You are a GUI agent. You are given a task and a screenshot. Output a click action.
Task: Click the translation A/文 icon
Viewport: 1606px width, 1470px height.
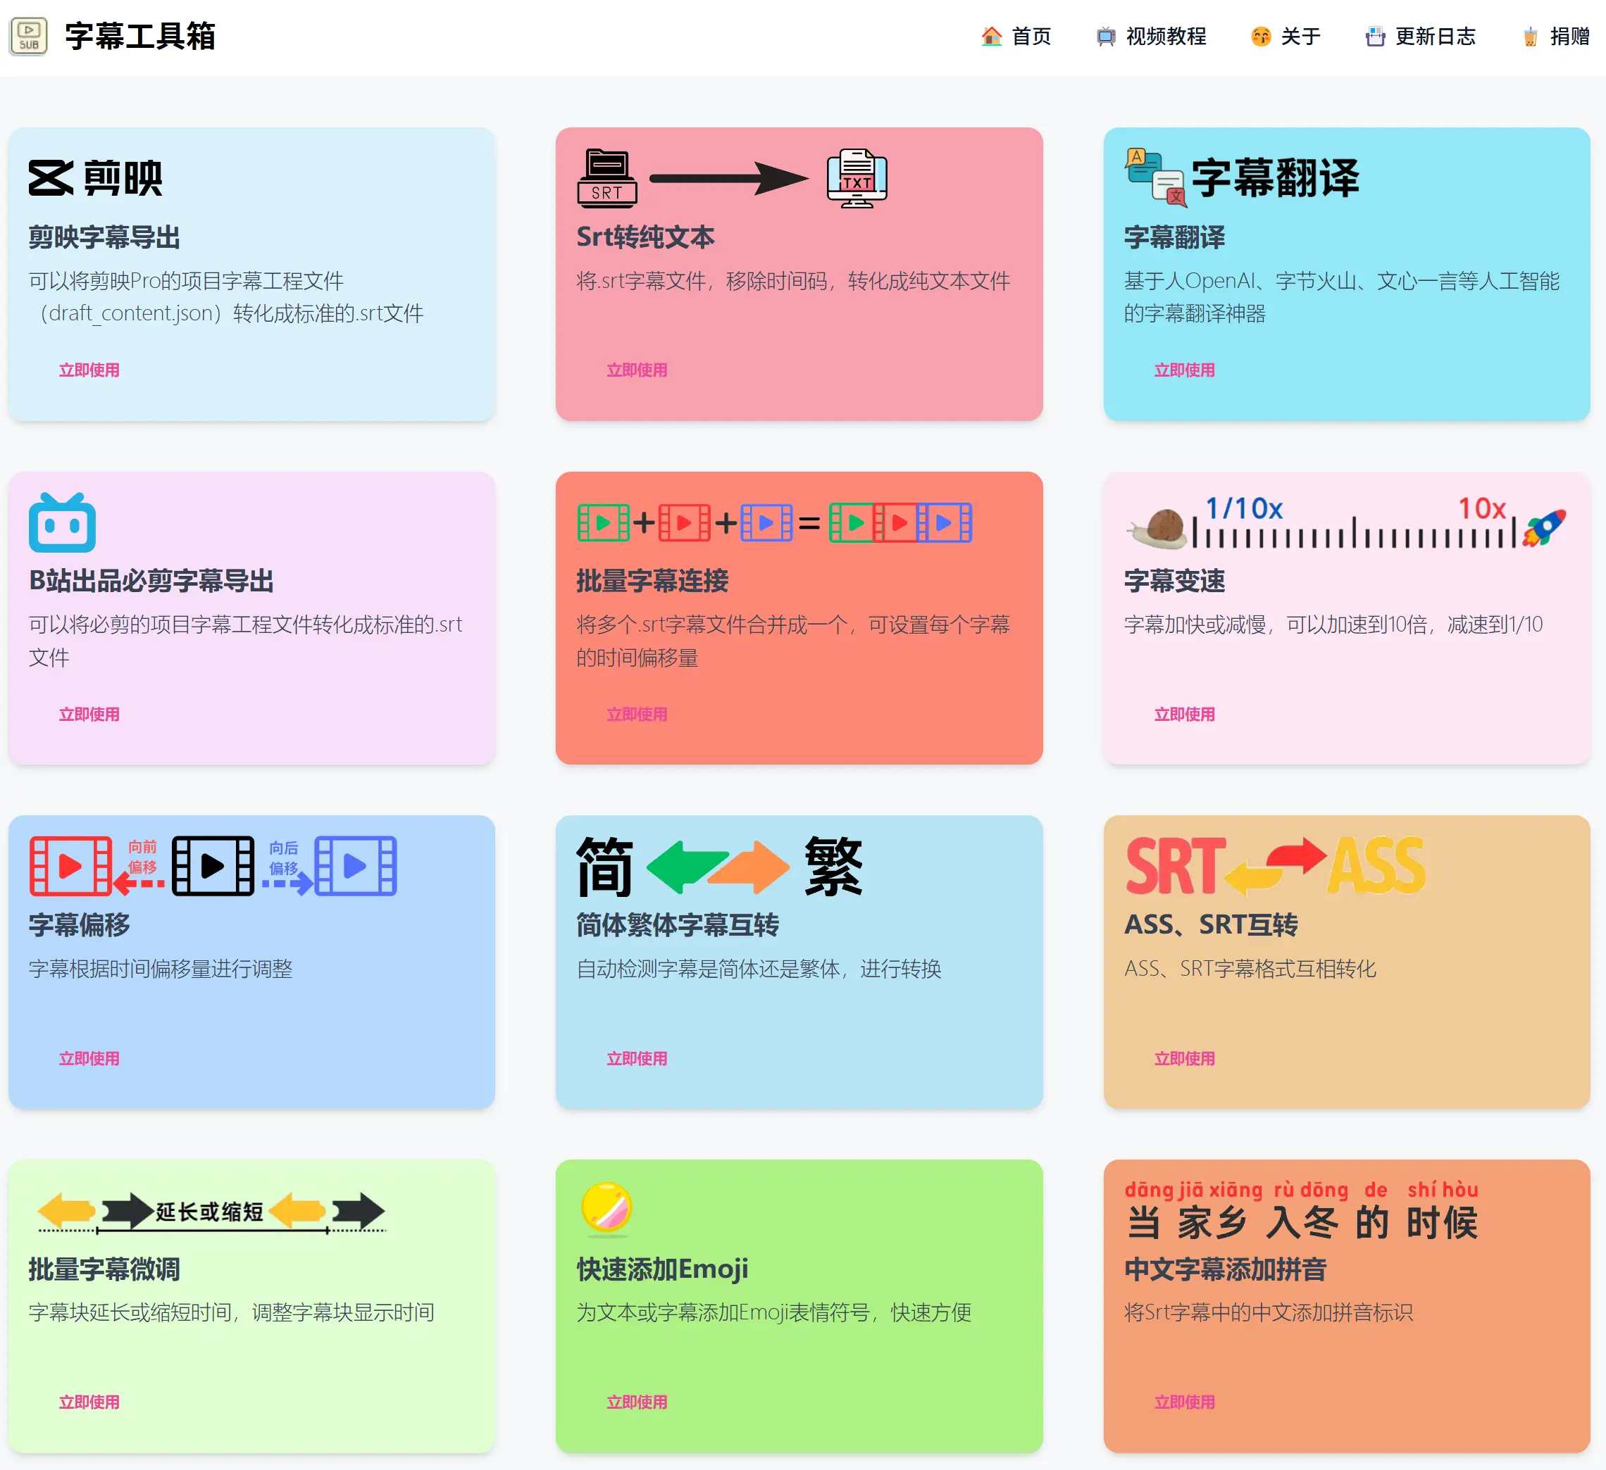pyautogui.click(x=1155, y=178)
